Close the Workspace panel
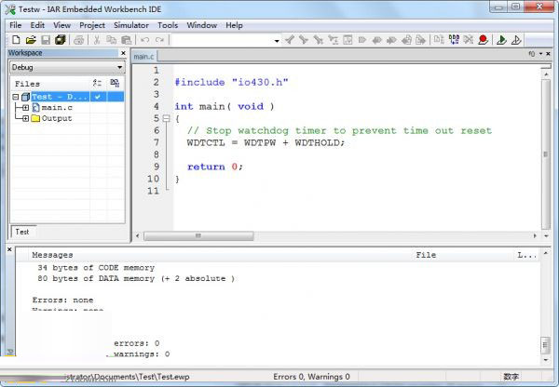Viewport: 559px width, 387px height. [123, 53]
